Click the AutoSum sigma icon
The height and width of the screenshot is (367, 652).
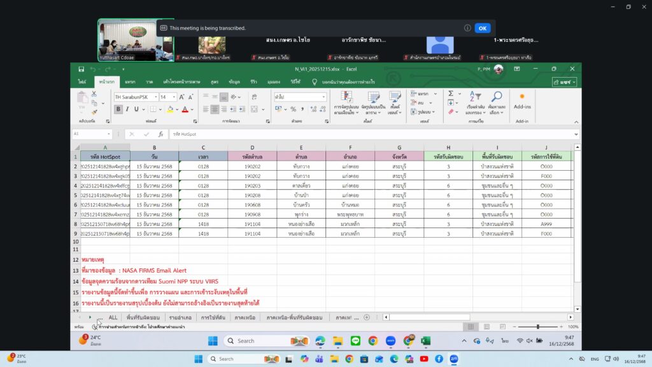(x=450, y=94)
